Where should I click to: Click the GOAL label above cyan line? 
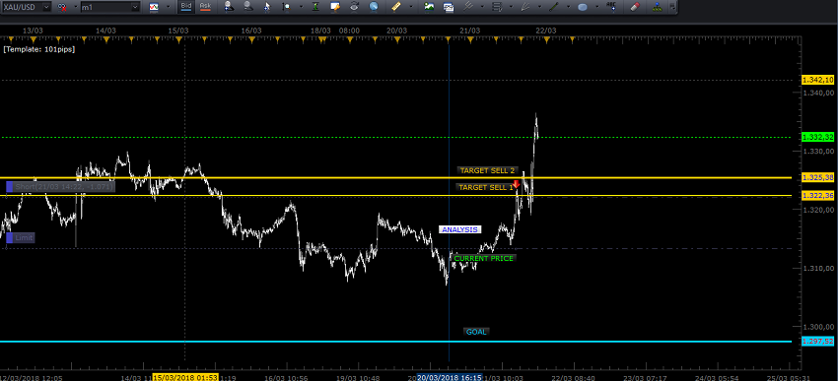point(476,332)
